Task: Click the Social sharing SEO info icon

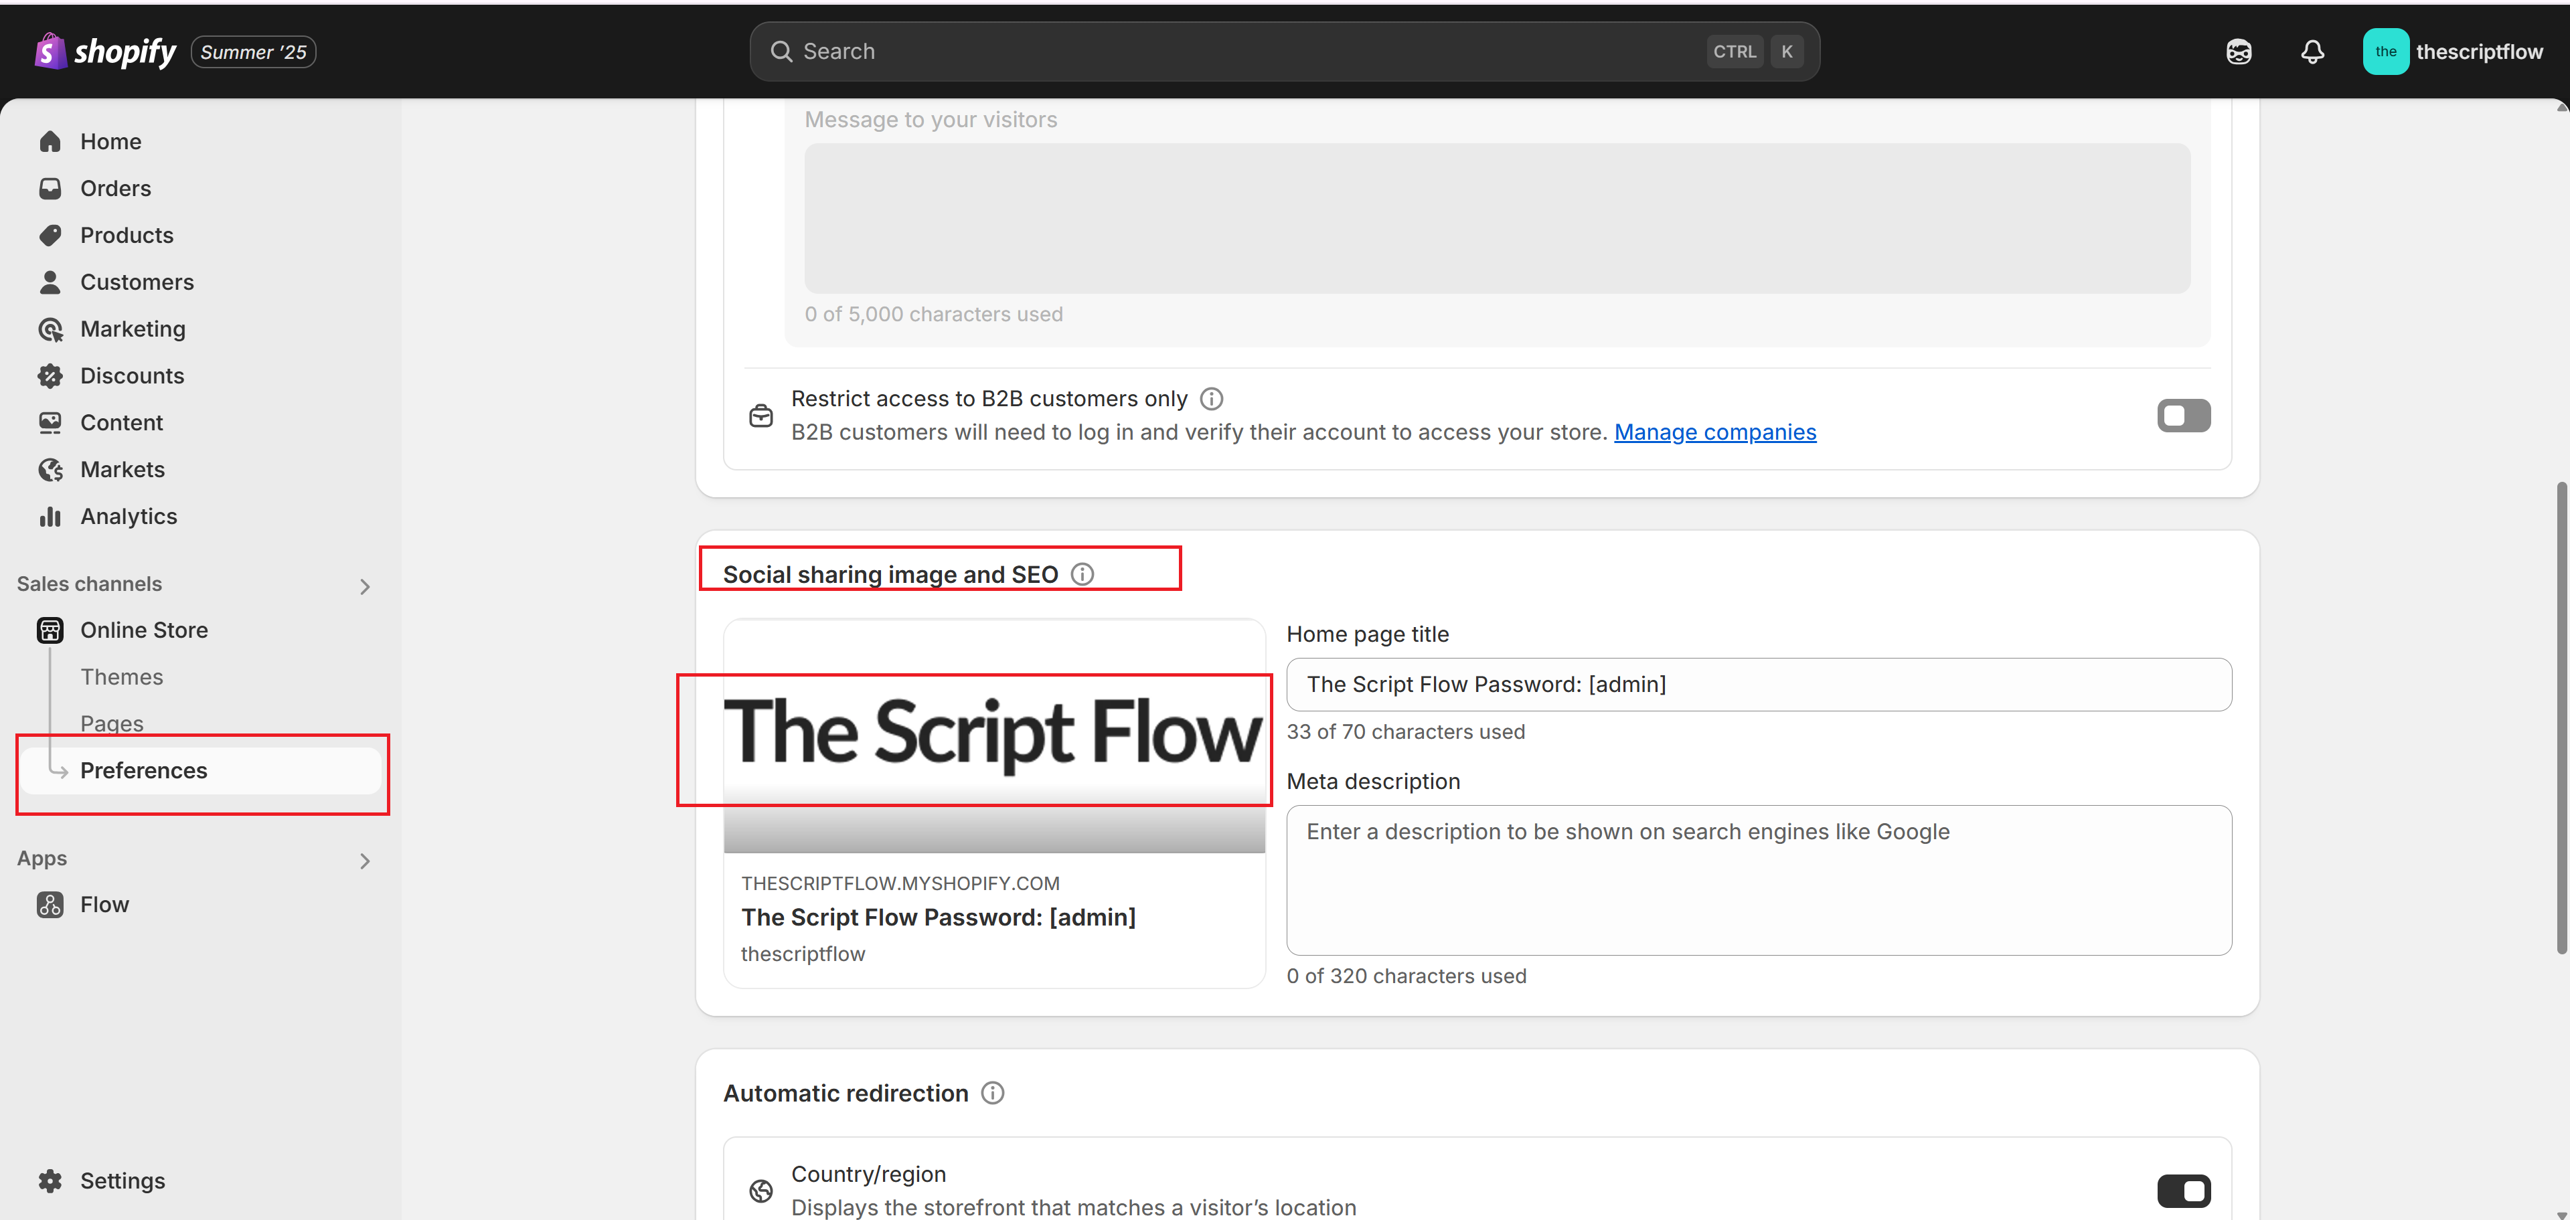Action: pos(1082,575)
